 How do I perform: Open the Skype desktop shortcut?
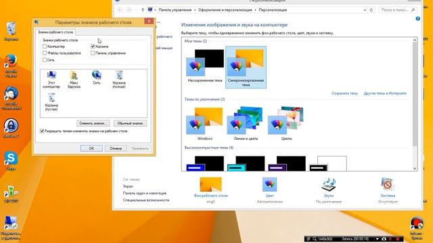click(11, 161)
